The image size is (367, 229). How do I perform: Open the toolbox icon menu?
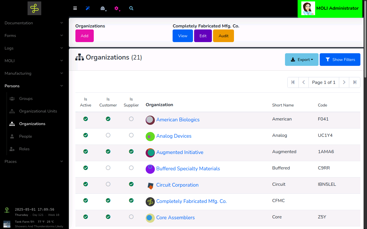103,8
